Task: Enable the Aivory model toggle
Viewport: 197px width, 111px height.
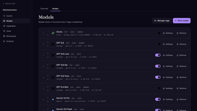Action: coord(158,33)
